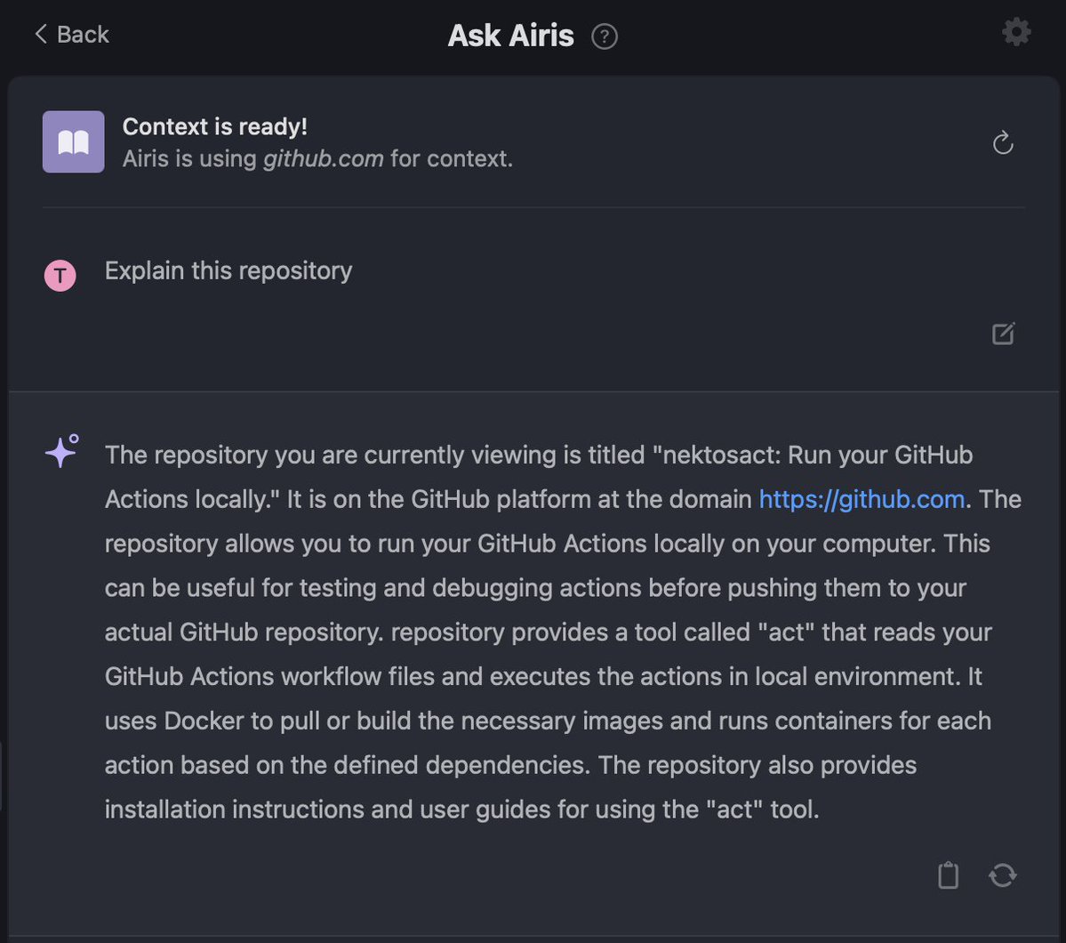Open help via the question mark icon
The height and width of the screenshot is (943, 1066).
pyautogui.click(x=604, y=36)
